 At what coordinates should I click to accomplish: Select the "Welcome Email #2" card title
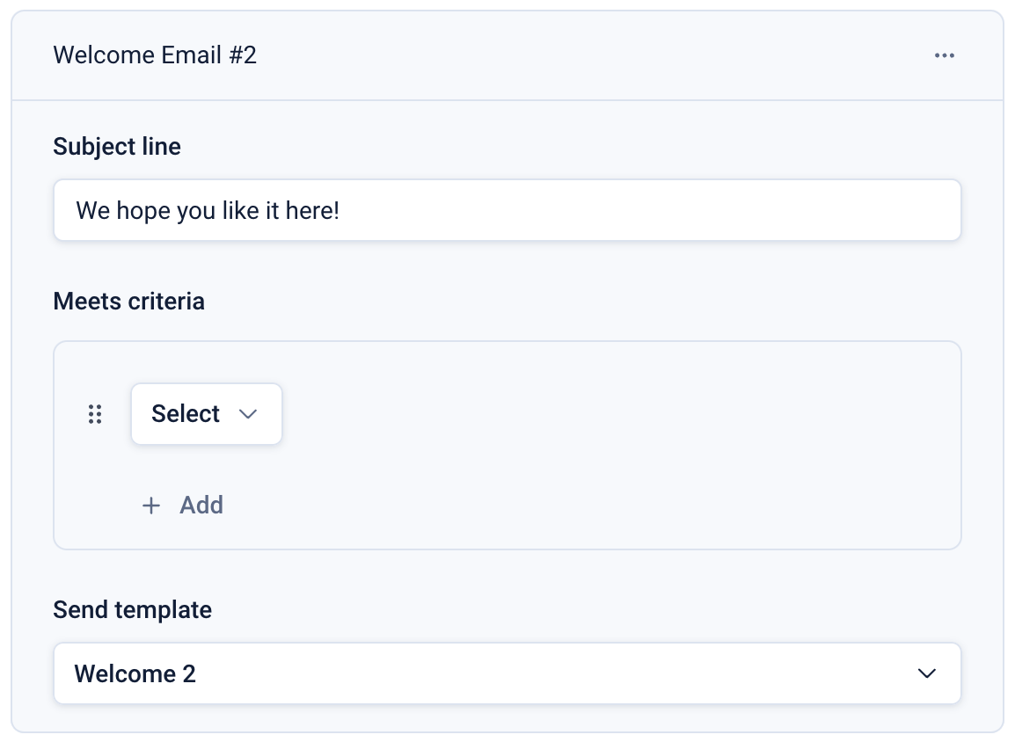(x=155, y=55)
